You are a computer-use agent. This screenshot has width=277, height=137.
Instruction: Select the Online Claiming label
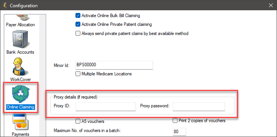click(x=20, y=107)
